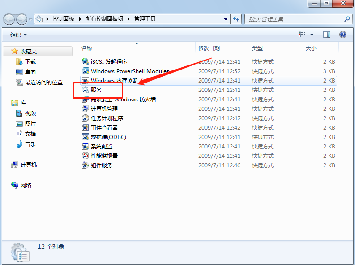The image size is (355, 265).
Task: Open help with the question mark icon
Action: 343,35
